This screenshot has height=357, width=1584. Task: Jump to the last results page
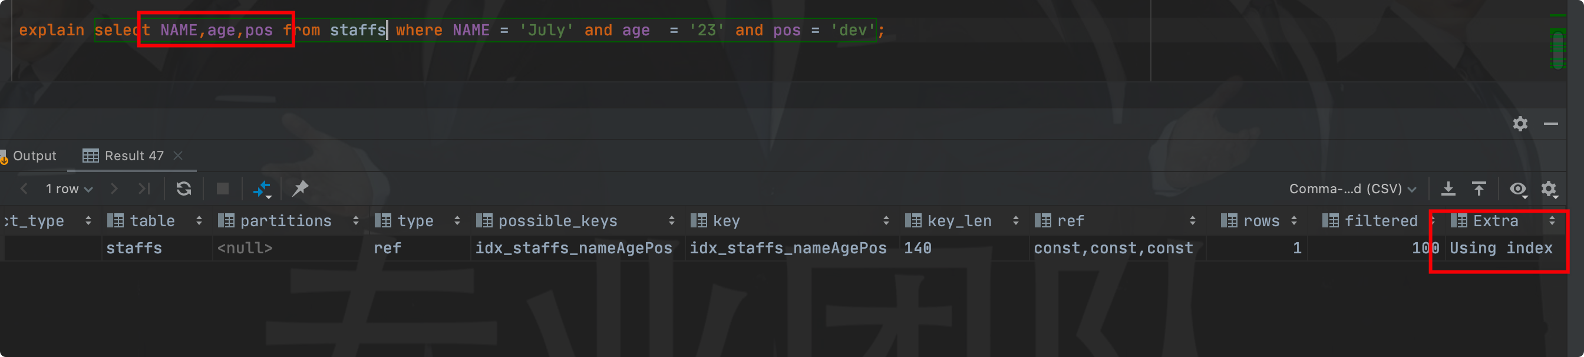coord(144,189)
